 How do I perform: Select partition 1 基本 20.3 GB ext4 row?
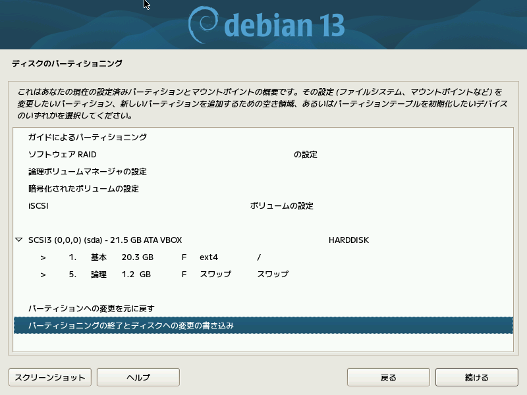pyautogui.click(x=263, y=257)
